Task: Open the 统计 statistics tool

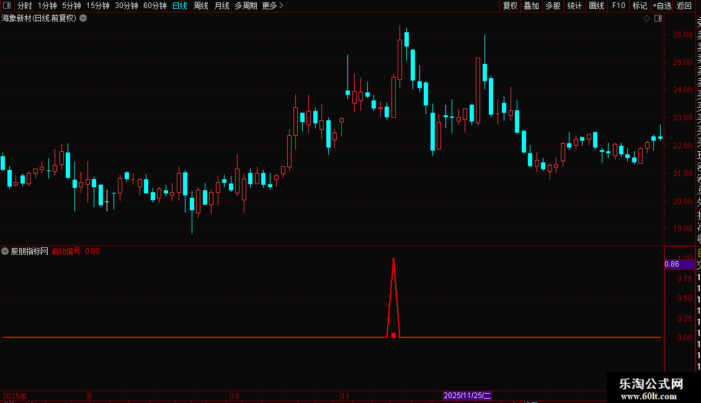Action: coord(574,6)
